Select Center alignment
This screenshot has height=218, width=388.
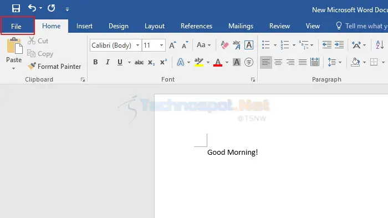(x=278, y=62)
